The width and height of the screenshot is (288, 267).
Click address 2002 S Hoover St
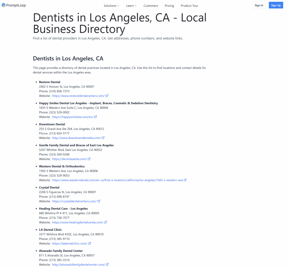click(66, 87)
